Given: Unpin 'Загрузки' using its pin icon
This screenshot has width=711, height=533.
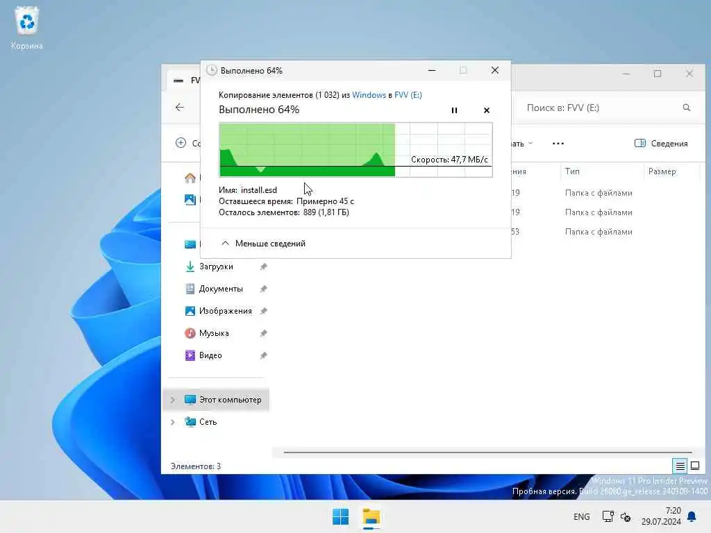Looking at the screenshot, I should click(263, 266).
